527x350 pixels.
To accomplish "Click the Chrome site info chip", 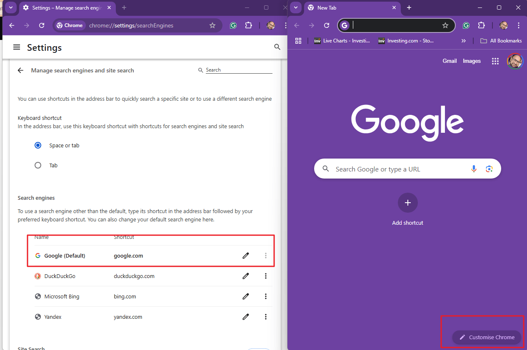I will [x=70, y=25].
